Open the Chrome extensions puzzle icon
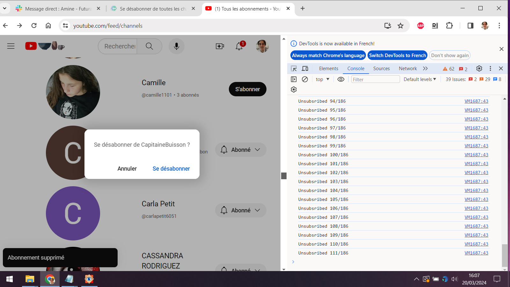Image resolution: width=510 pixels, height=287 pixels. pyautogui.click(x=449, y=26)
